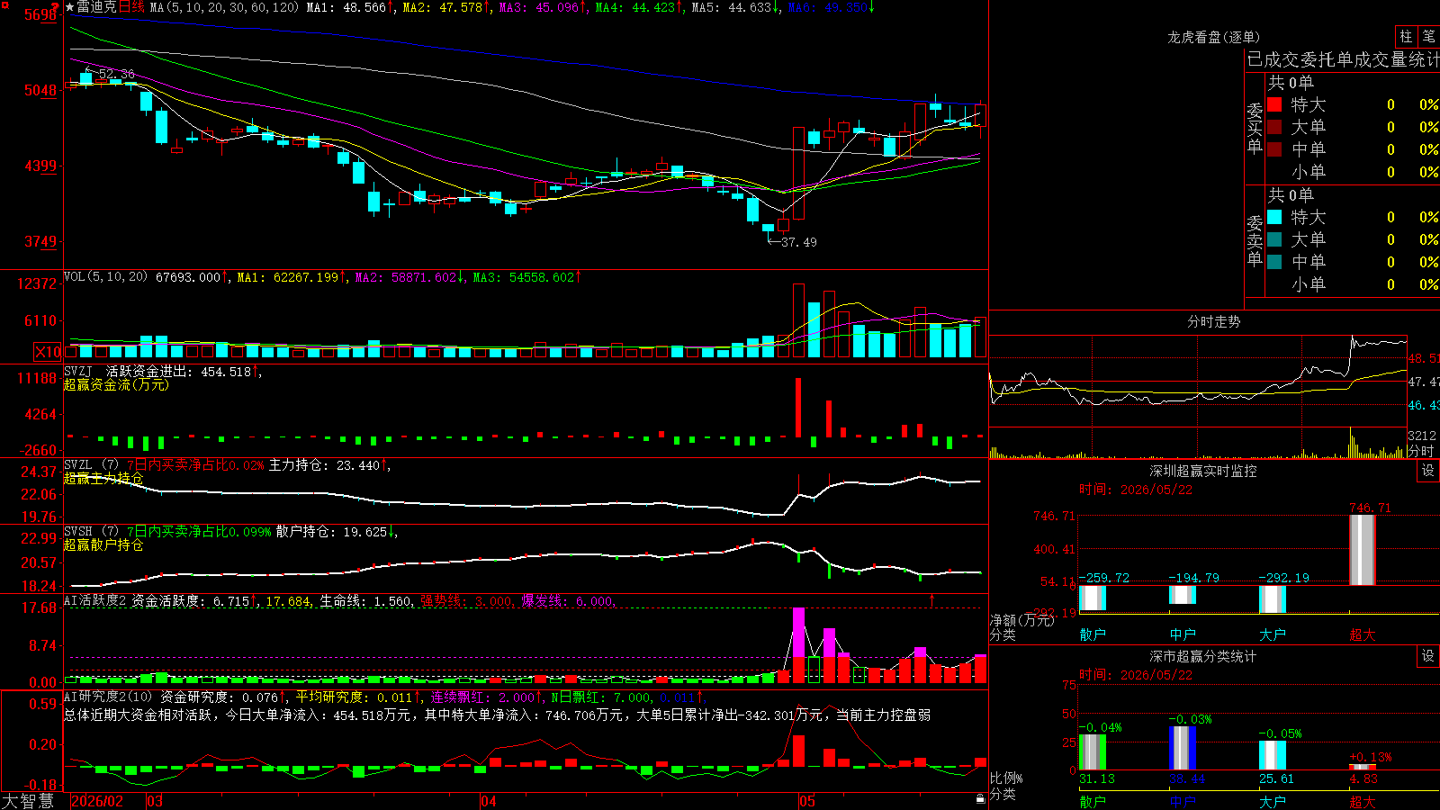Jump to the 03 month timeline marker

[155, 801]
